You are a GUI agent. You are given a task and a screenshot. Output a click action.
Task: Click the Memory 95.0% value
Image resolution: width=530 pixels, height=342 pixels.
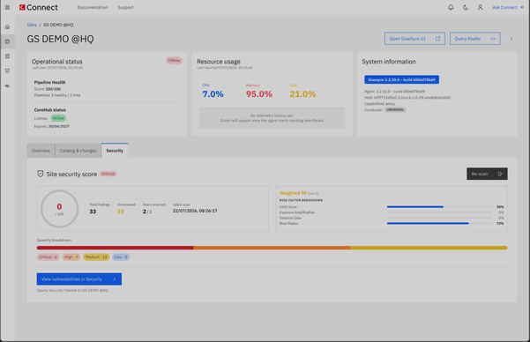[x=259, y=94]
